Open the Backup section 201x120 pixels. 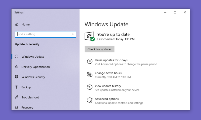pos(26,87)
